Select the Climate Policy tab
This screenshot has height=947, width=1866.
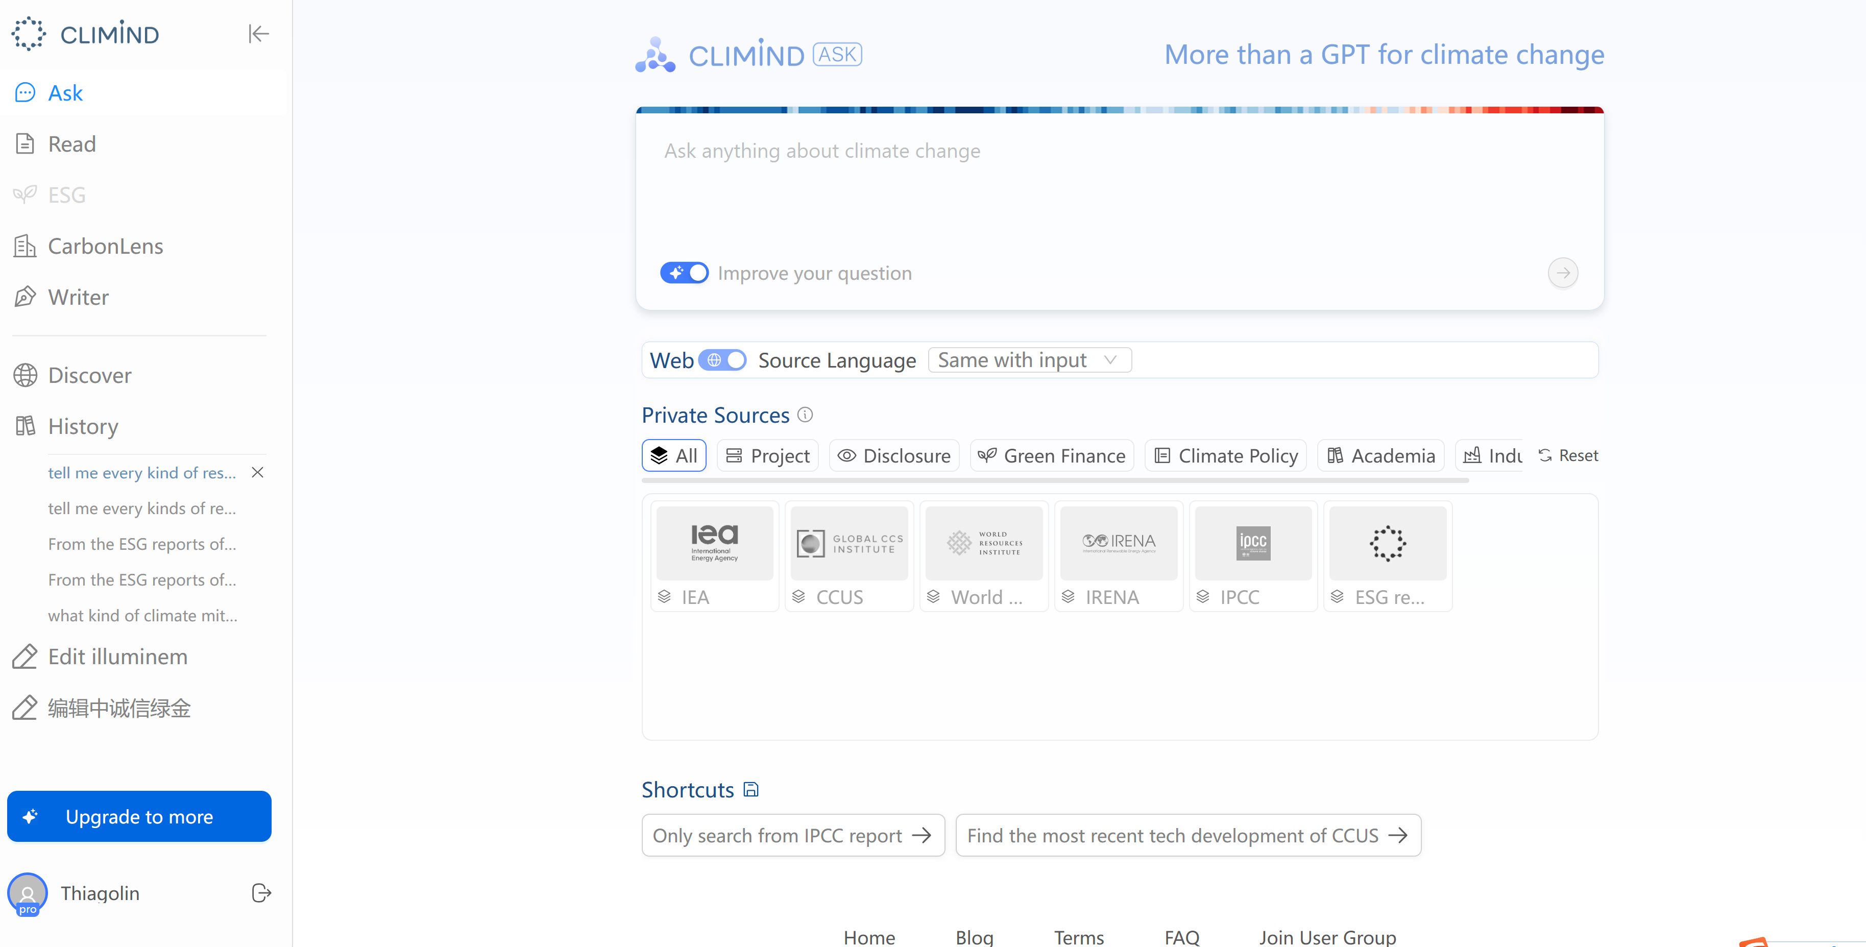pos(1225,456)
